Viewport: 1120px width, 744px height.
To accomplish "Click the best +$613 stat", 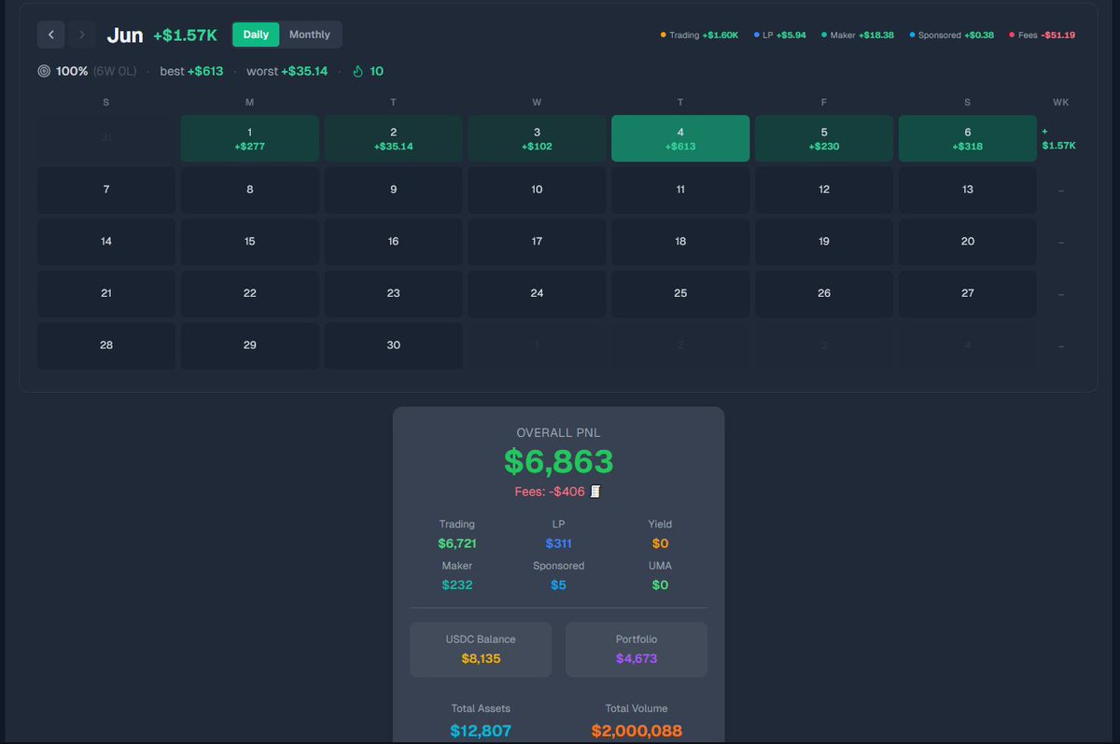I will coord(191,71).
